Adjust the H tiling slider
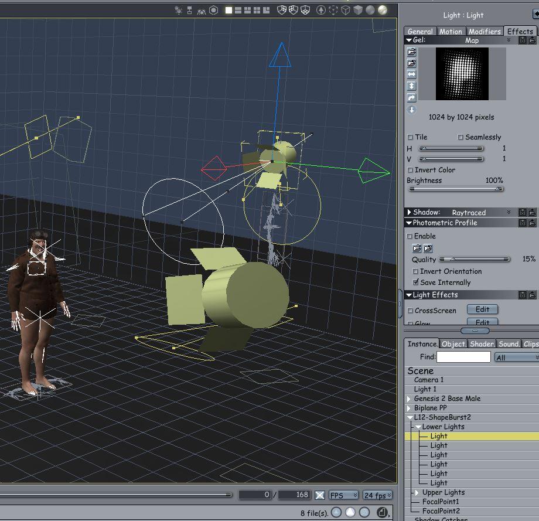This screenshot has height=521, width=539. [451, 148]
